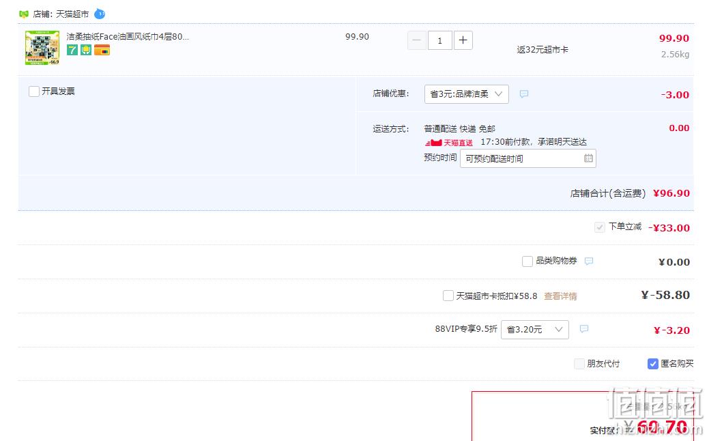
Task: Tick the 朋友代付 checkbox
Action: 579,364
